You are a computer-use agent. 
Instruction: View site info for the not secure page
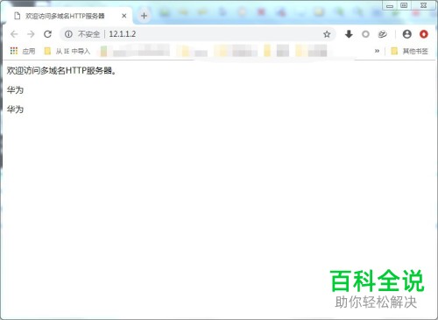68,34
